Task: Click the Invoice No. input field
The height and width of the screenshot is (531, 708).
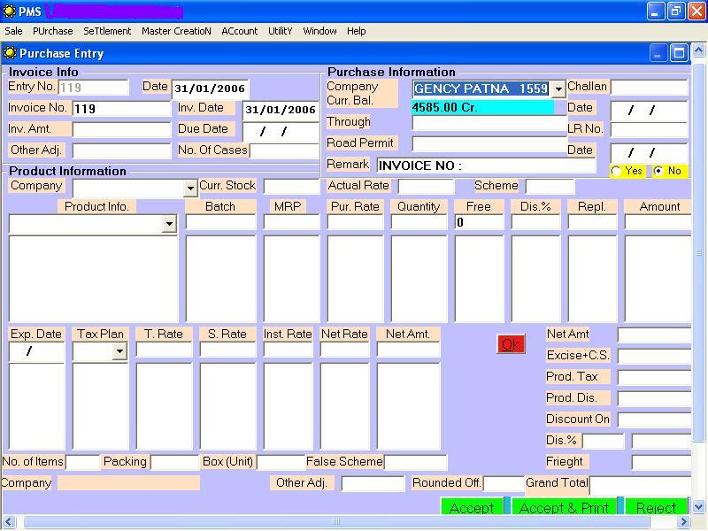Action: (x=121, y=109)
